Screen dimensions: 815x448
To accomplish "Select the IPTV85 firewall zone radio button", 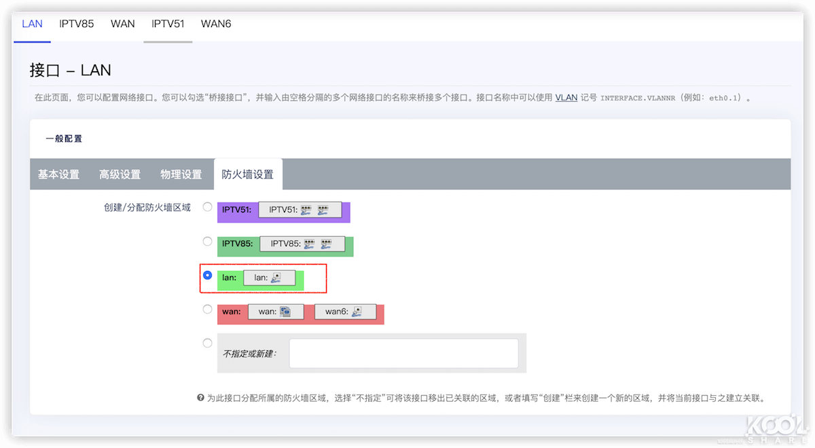I will click(207, 241).
